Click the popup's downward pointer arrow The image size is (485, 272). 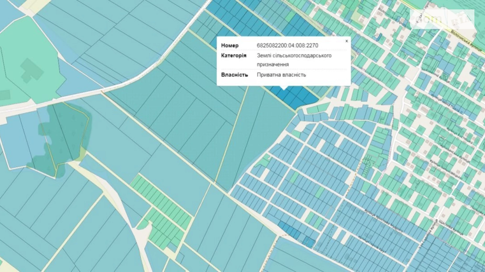[x=284, y=88]
